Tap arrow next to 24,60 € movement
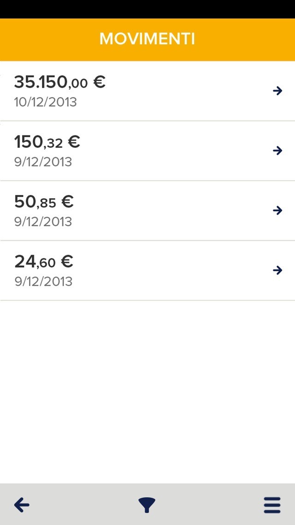Viewport: 295px width, 525px height. (277, 270)
